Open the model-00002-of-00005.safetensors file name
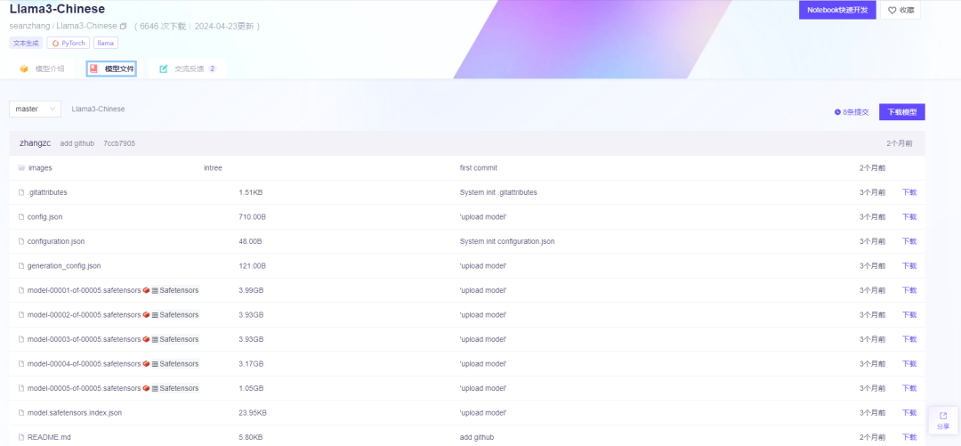 [x=84, y=315]
